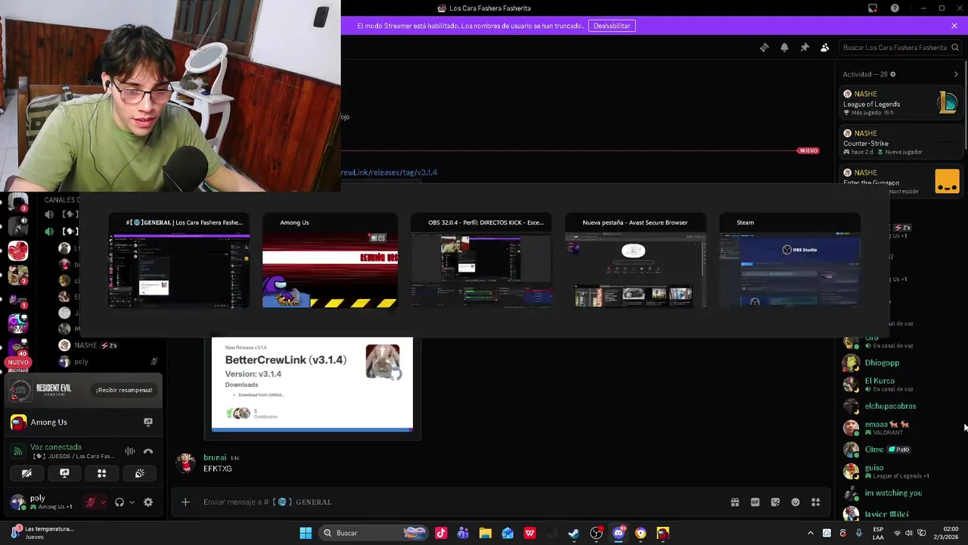Open user settings gear icon
Viewport: 968px width, 545px height.
(x=148, y=502)
